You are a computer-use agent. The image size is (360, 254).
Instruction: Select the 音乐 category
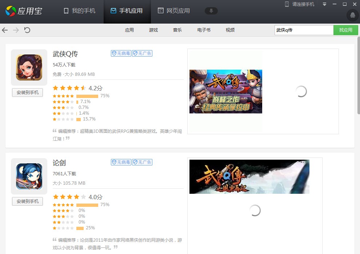tap(177, 30)
